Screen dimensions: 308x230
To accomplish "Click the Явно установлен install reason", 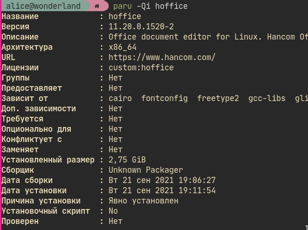I will [143, 201].
